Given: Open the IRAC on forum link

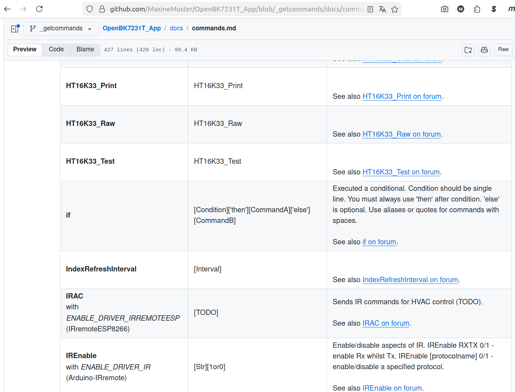Looking at the screenshot, I should [x=386, y=323].
